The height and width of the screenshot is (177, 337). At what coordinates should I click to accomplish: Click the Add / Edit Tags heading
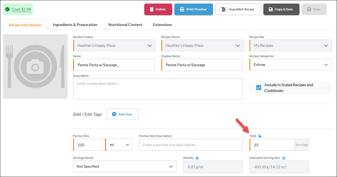[x=87, y=114]
